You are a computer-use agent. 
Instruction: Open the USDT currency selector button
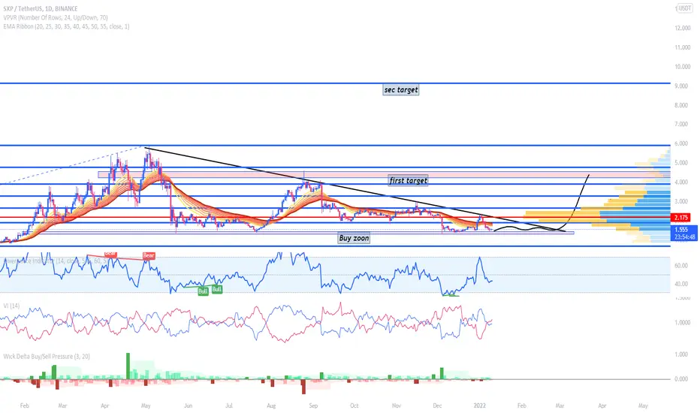click(685, 8)
